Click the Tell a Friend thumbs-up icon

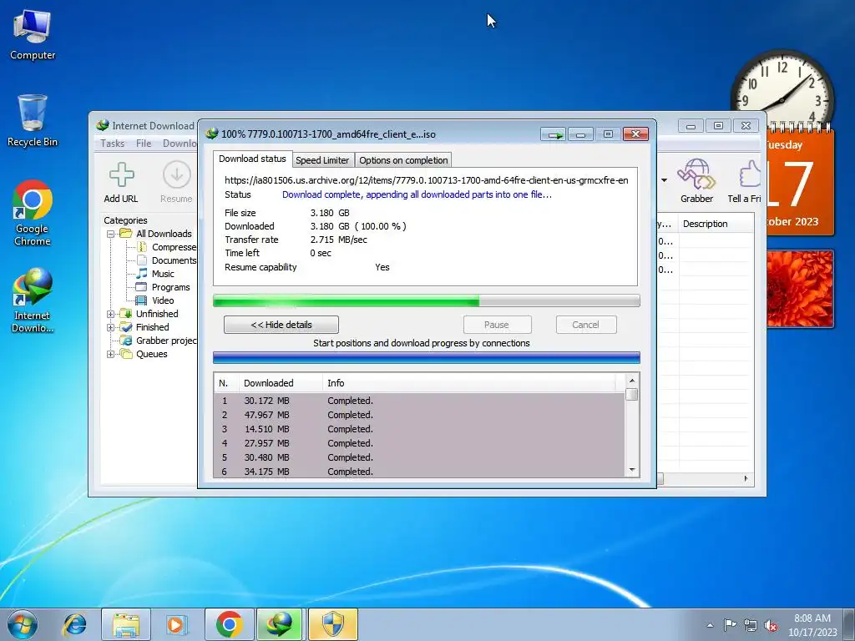coord(751,174)
